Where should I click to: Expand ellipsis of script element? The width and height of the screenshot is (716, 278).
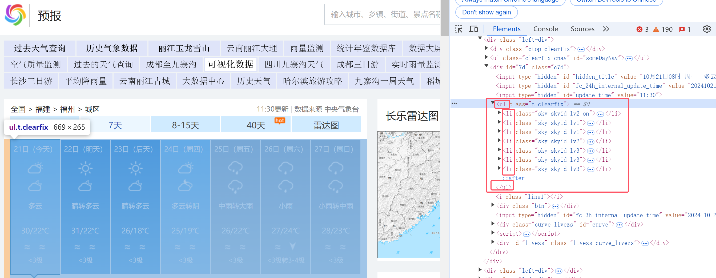click(526, 234)
